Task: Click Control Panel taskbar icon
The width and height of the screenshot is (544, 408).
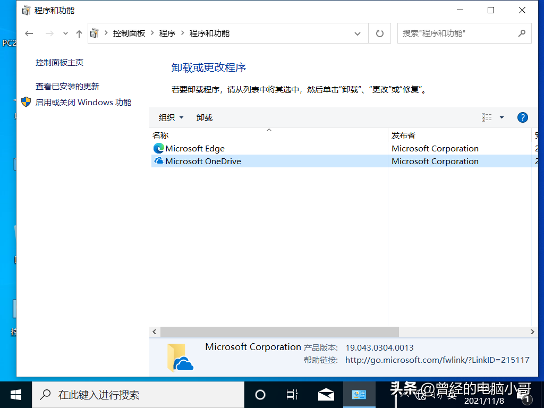Action: pos(359,395)
